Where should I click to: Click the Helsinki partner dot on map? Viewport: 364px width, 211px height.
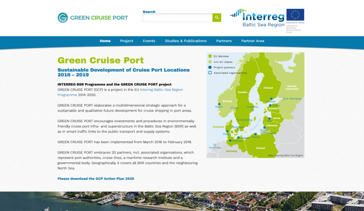[x=271, y=99]
